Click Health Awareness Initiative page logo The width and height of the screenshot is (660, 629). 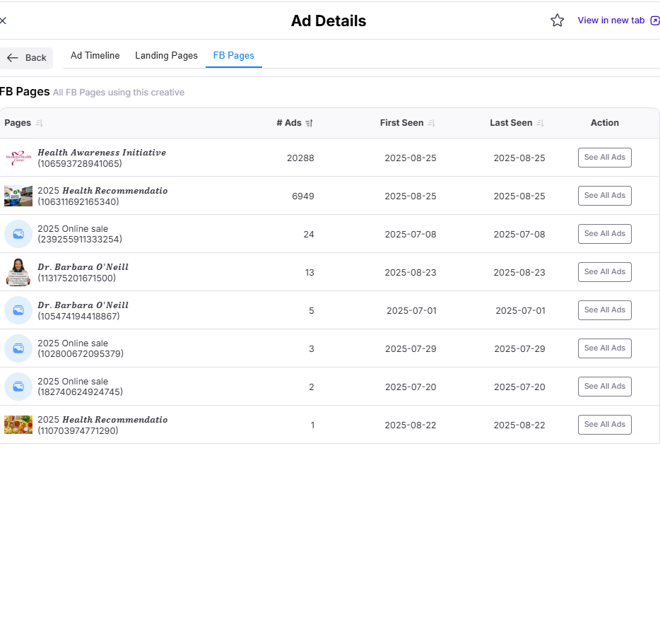tap(18, 158)
